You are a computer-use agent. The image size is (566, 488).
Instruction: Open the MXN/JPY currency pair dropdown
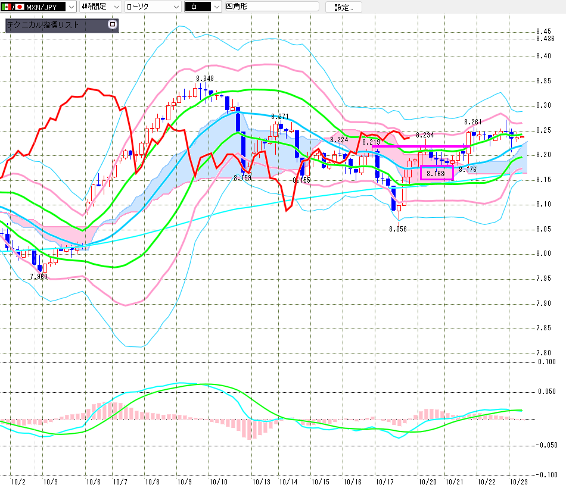pyautogui.click(x=70, y=7)
